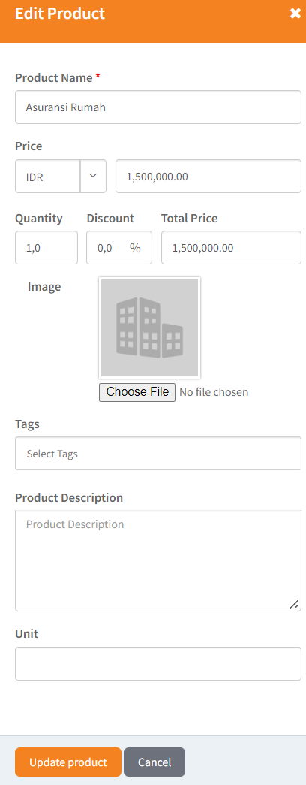
Task: Close the Edit Product dialog with the X icon
Action: pos(295,14)
